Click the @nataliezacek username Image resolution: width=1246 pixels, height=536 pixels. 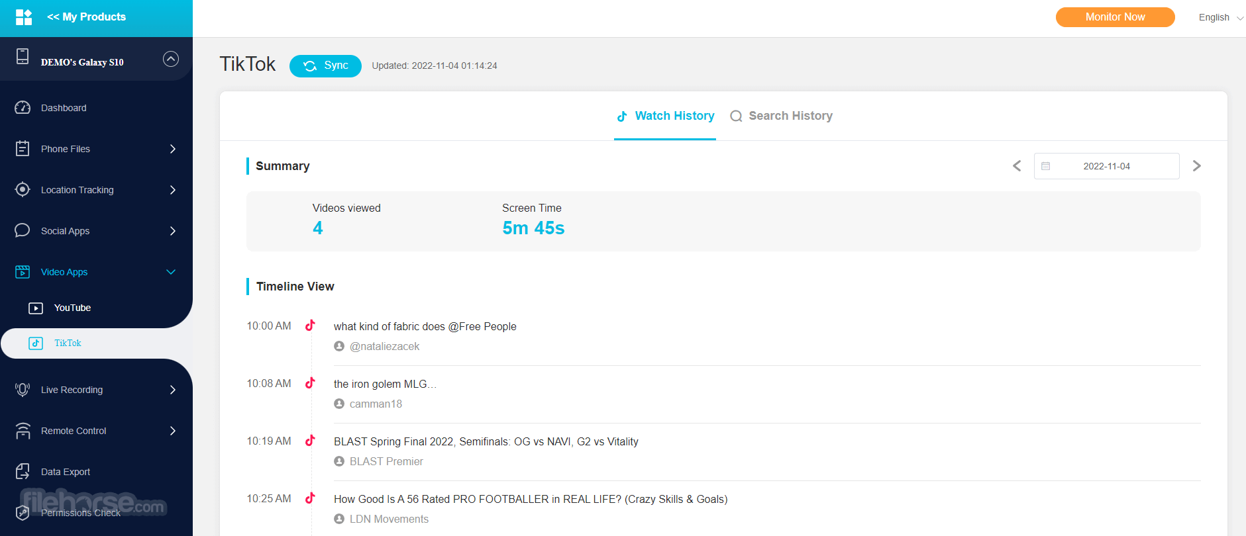pos(384,346)
